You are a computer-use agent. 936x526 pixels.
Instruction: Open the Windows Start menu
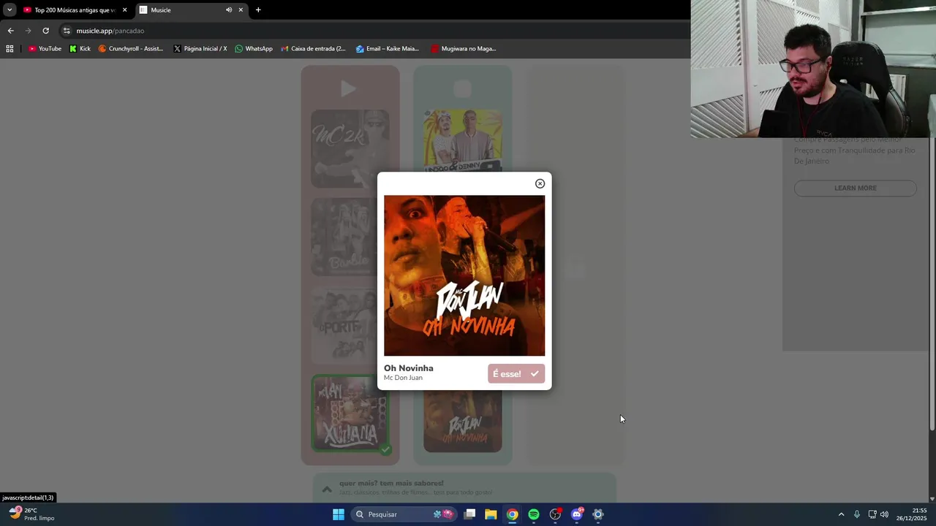pyautogui.click(x=339, y=514)
